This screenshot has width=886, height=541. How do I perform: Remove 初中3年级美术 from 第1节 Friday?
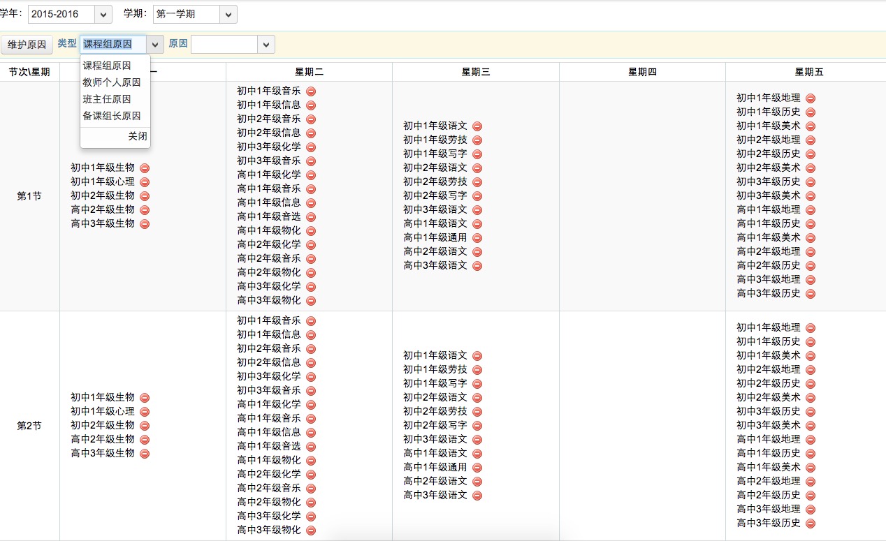[811, 196]
